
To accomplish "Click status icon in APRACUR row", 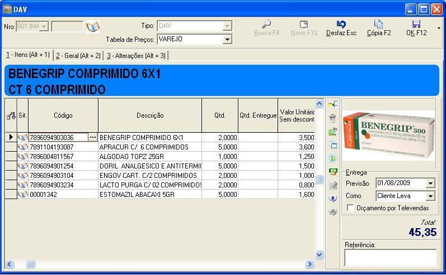I will point(23,147).
